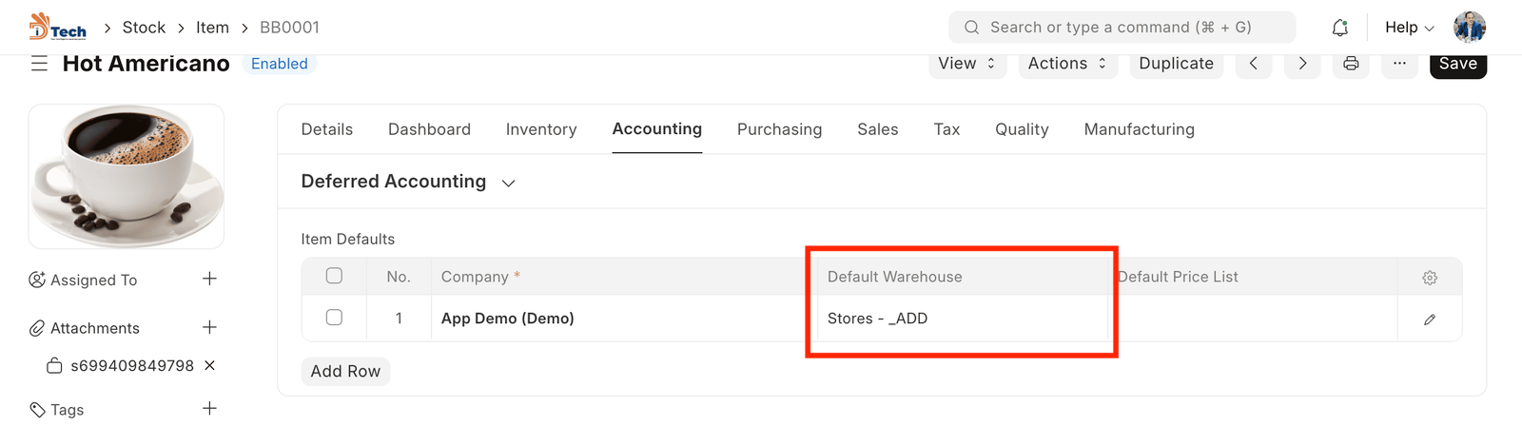Remove attachment s699409849798
Viewport: 1522px width, 426px height.
[x=209, y=365]
